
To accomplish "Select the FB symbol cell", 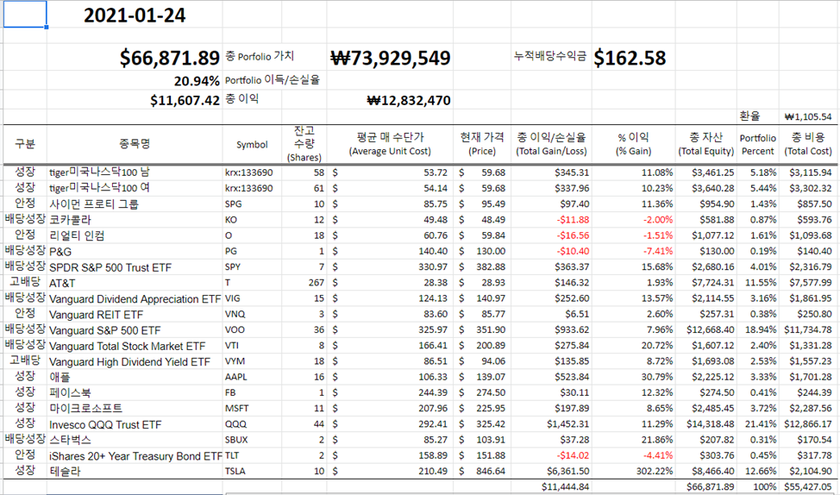I will click(x=252, y=392).
